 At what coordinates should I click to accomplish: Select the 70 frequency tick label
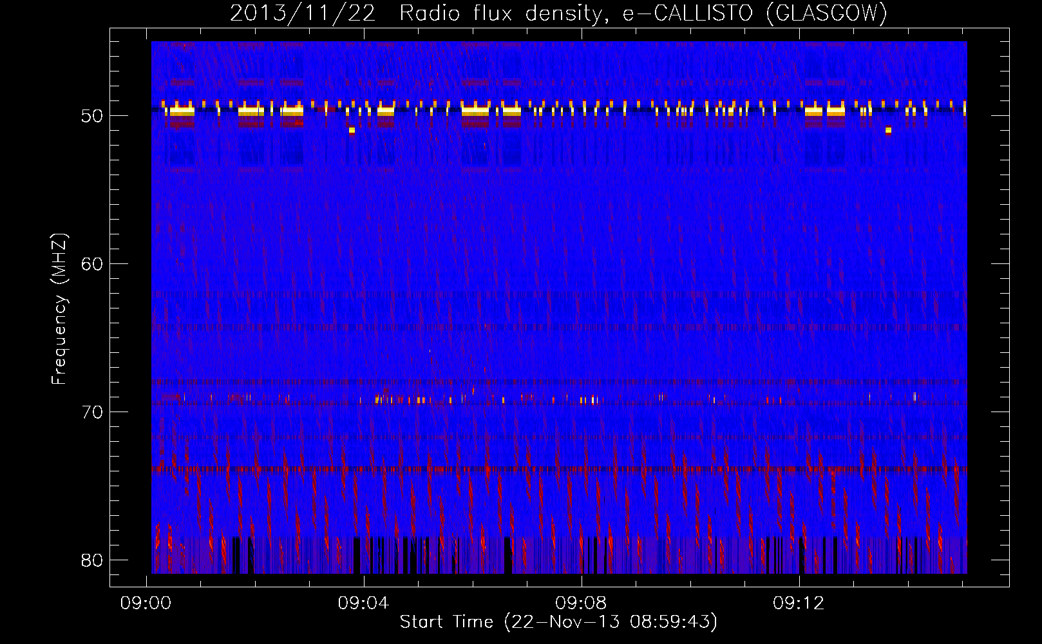click(x=93, y=412)
